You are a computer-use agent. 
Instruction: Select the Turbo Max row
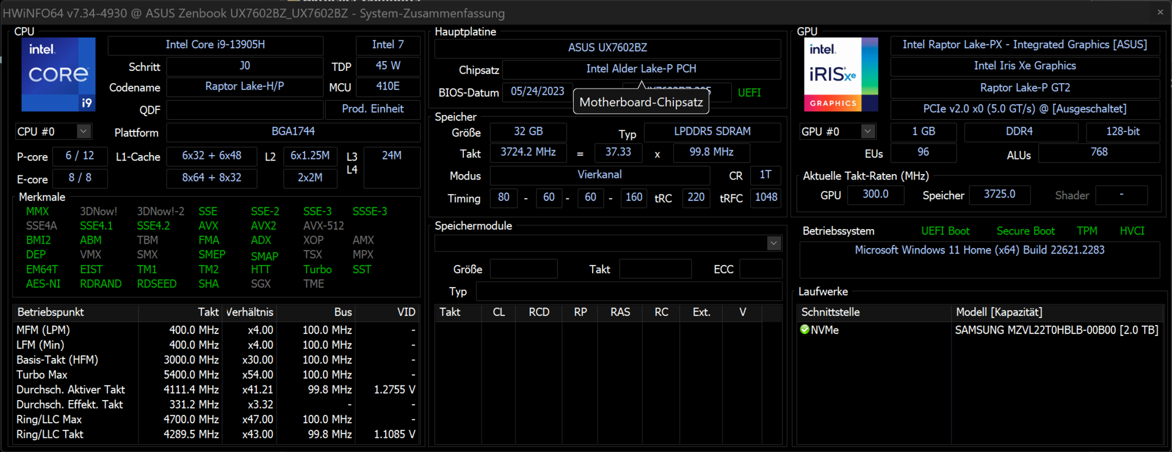(x=216, y=375)
